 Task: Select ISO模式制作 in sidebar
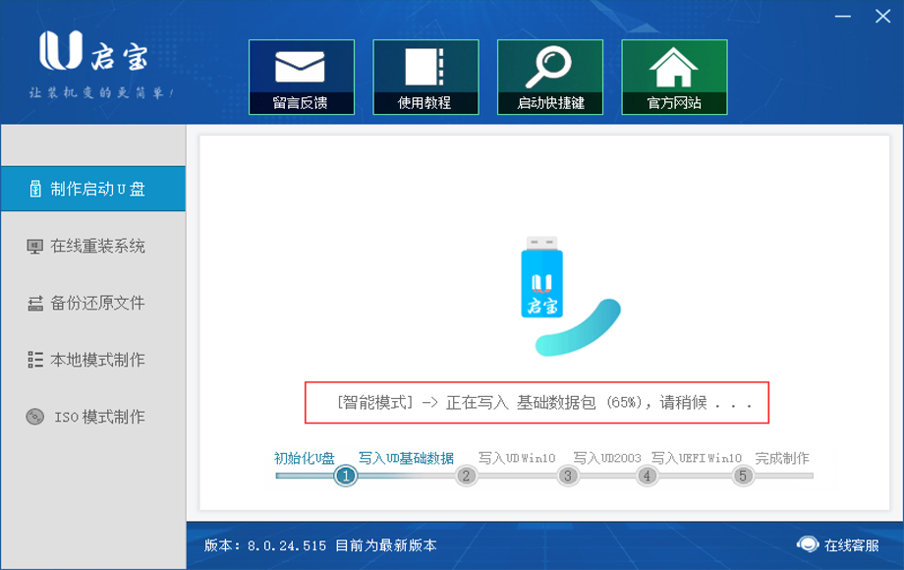92,417
